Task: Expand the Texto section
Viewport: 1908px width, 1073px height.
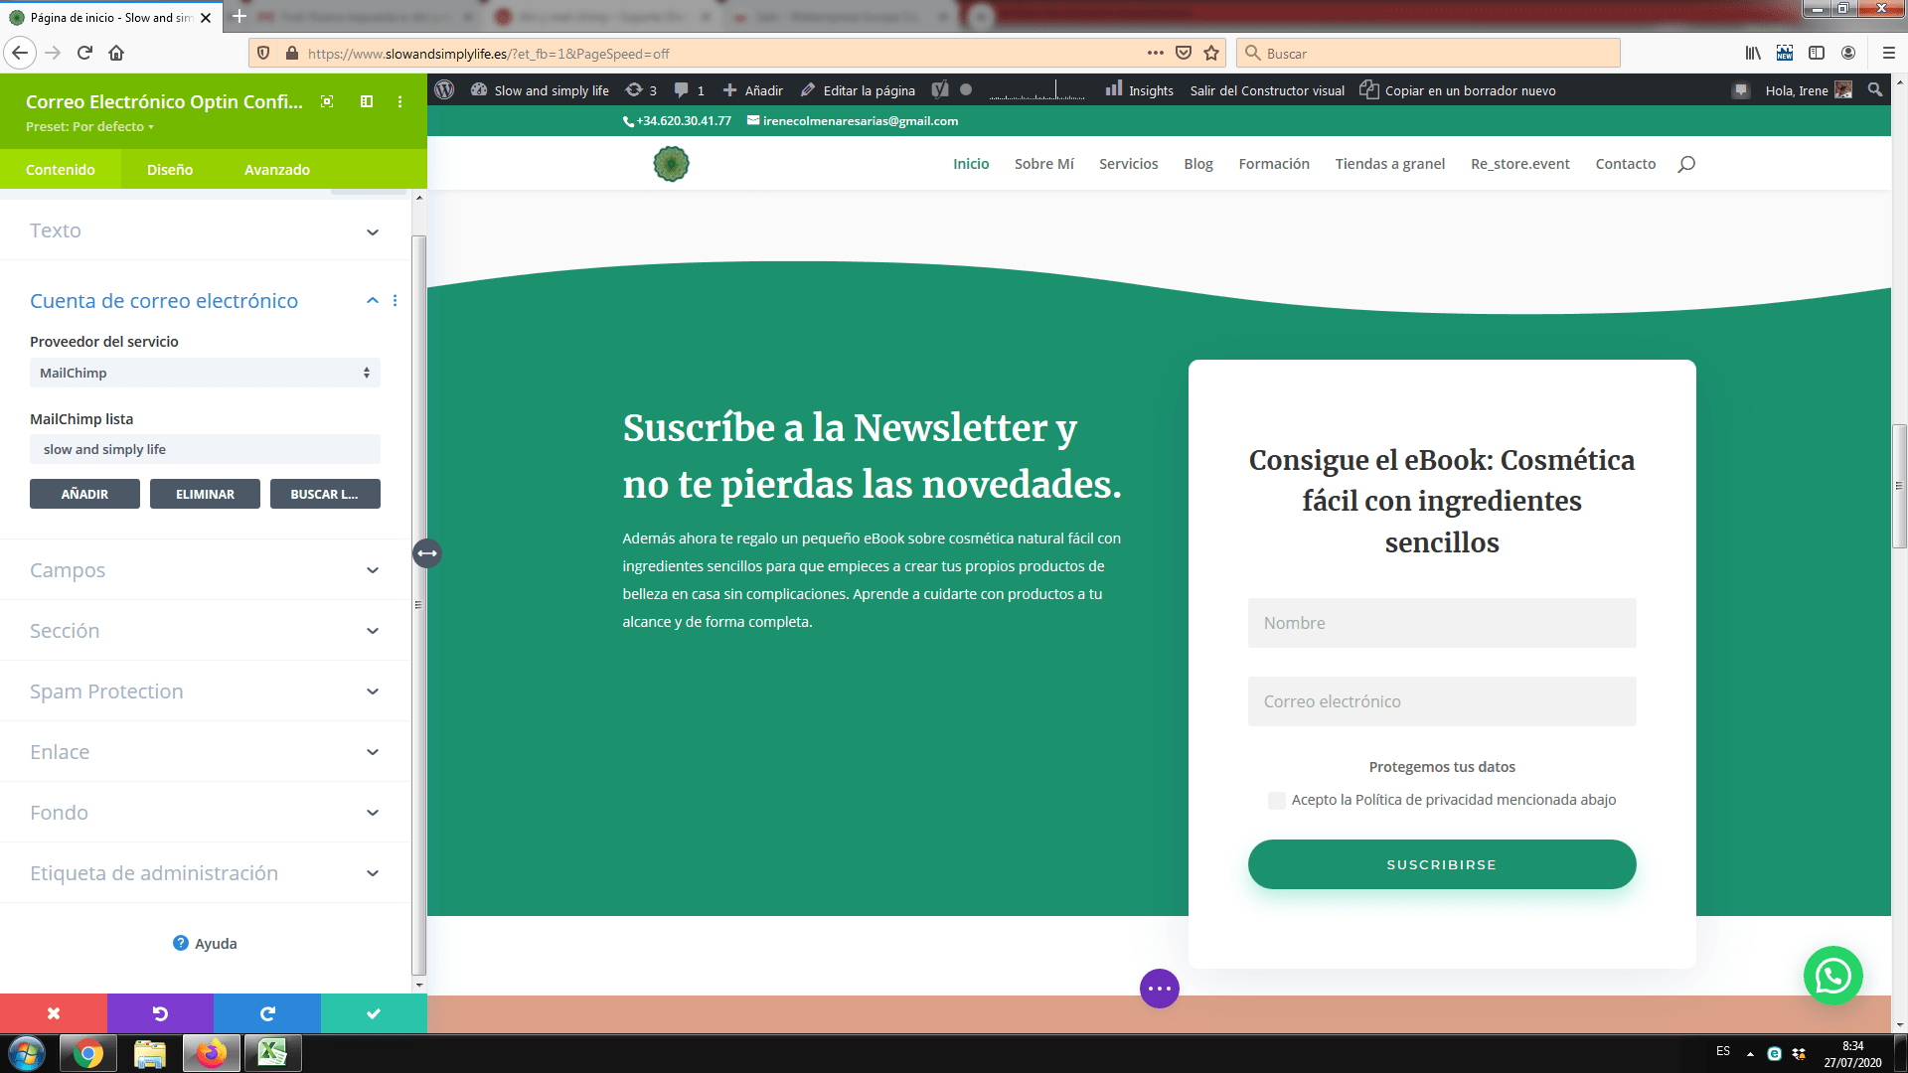Action: tap(205, 230)
